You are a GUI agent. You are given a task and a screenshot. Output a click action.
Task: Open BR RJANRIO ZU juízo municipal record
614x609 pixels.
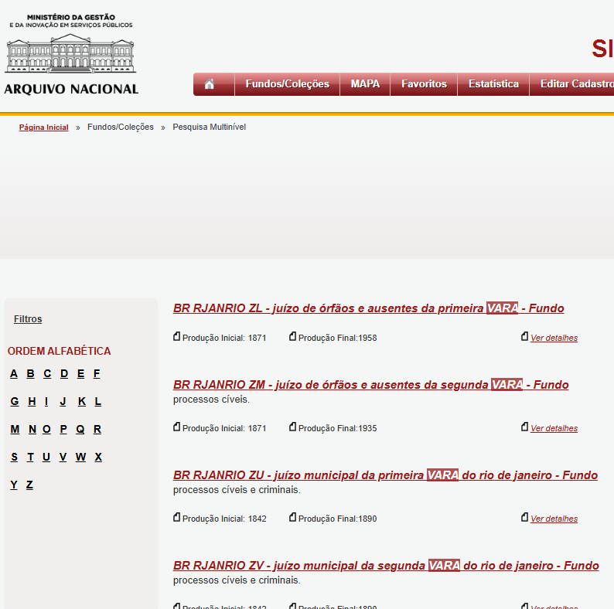pos(385,475)
